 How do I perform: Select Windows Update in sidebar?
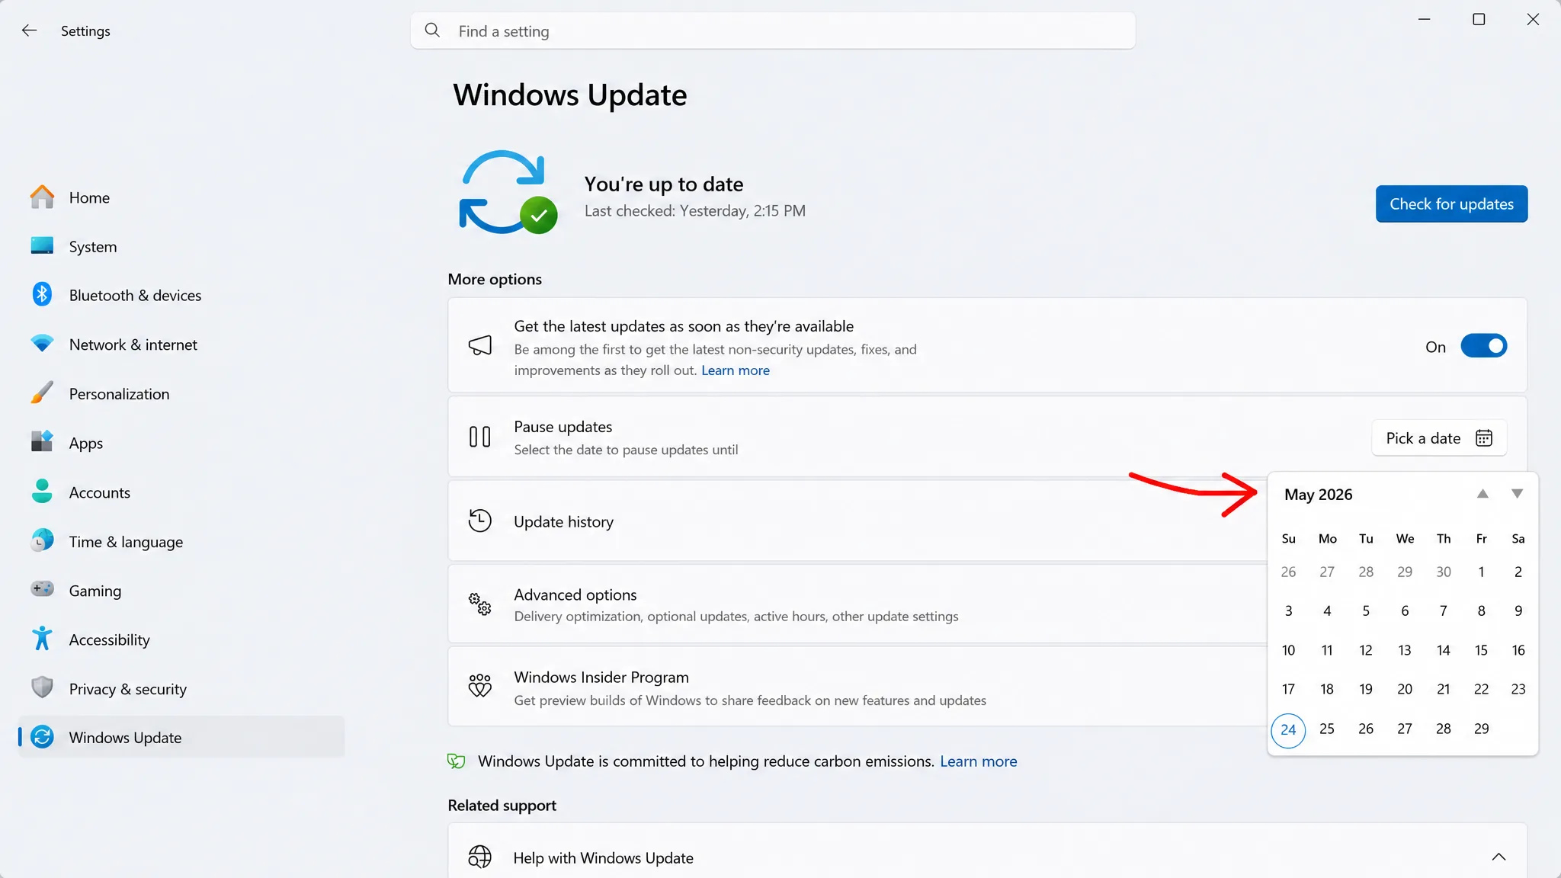pyautogui.click(x=181, y=737)
